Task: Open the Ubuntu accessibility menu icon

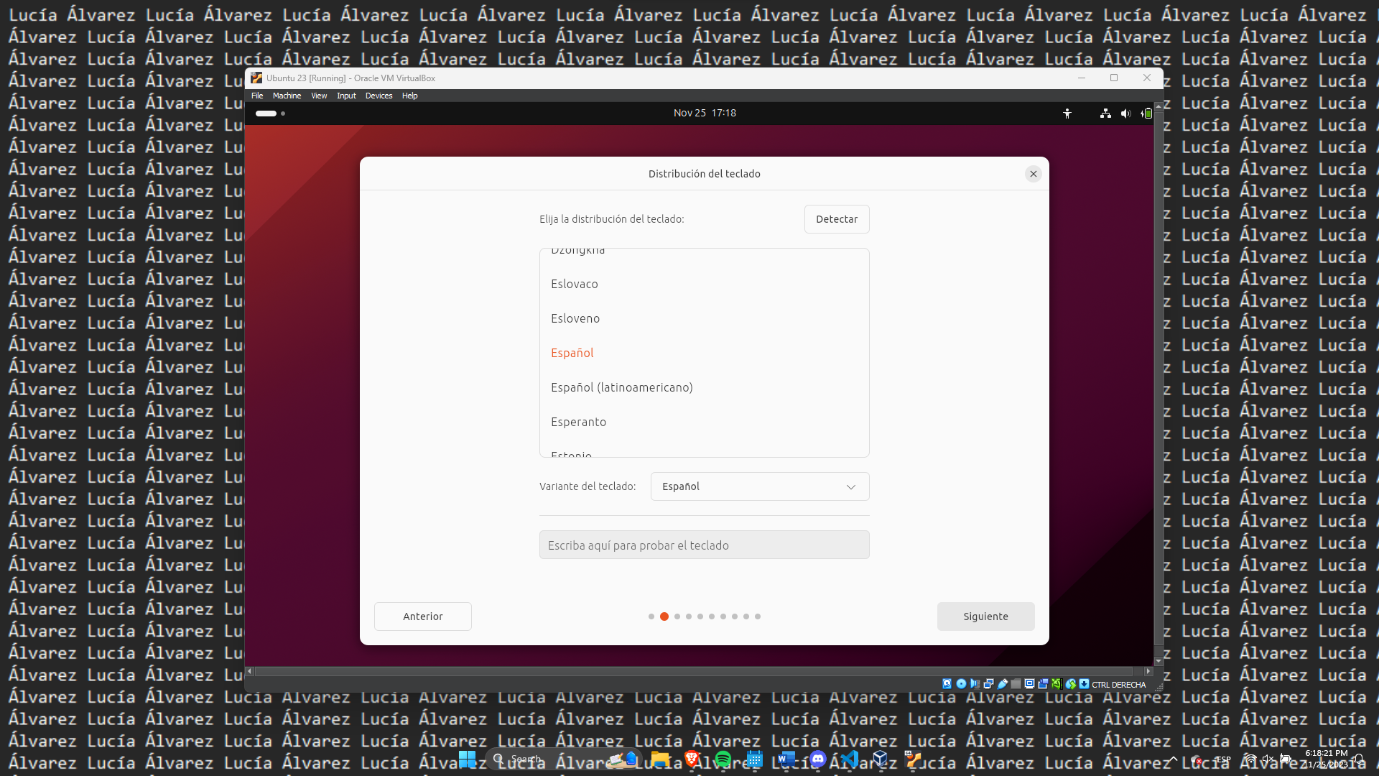Action: pos(1067,114)
